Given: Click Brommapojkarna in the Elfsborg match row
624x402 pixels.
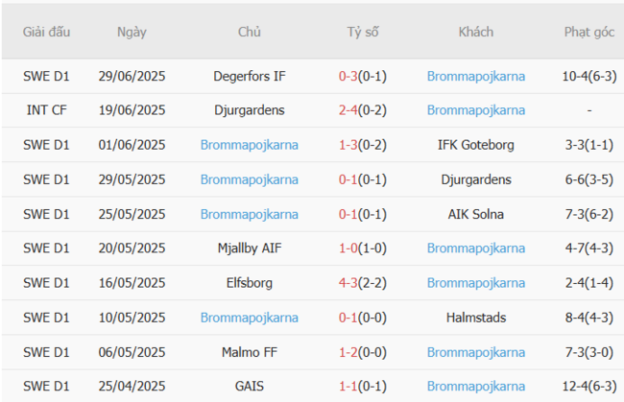Looking at the screenshot, I should [x=475, y=283].
